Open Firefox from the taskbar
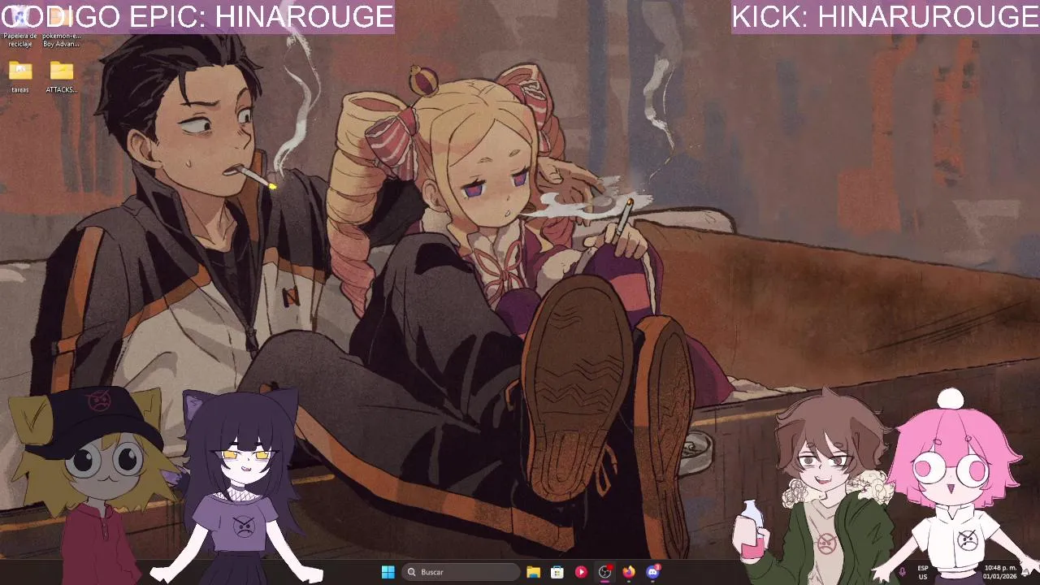 tap(629, 572)
